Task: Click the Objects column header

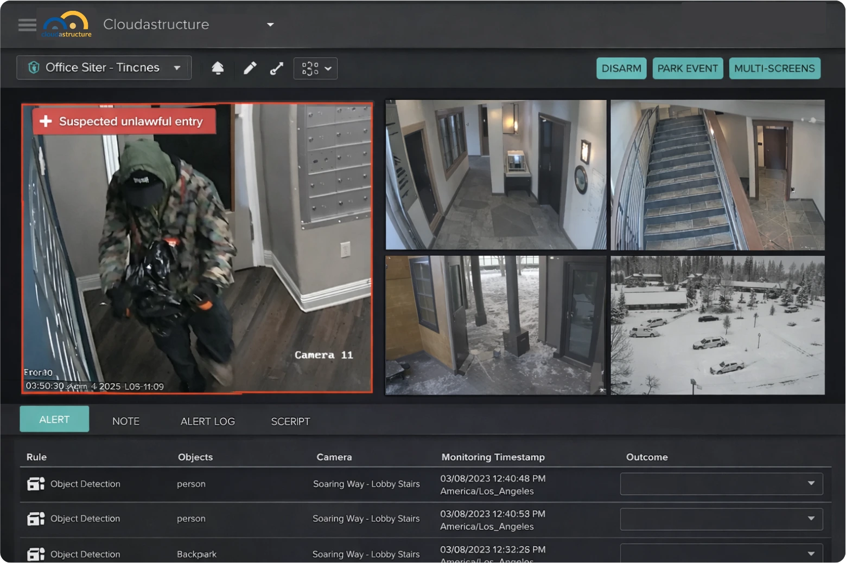Action: 195,457
